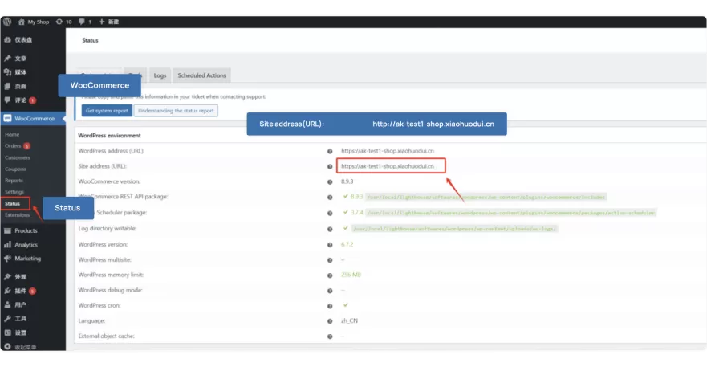Click help icon for WordPress debug mode
The image size is (707, 367).
[330, 291]
